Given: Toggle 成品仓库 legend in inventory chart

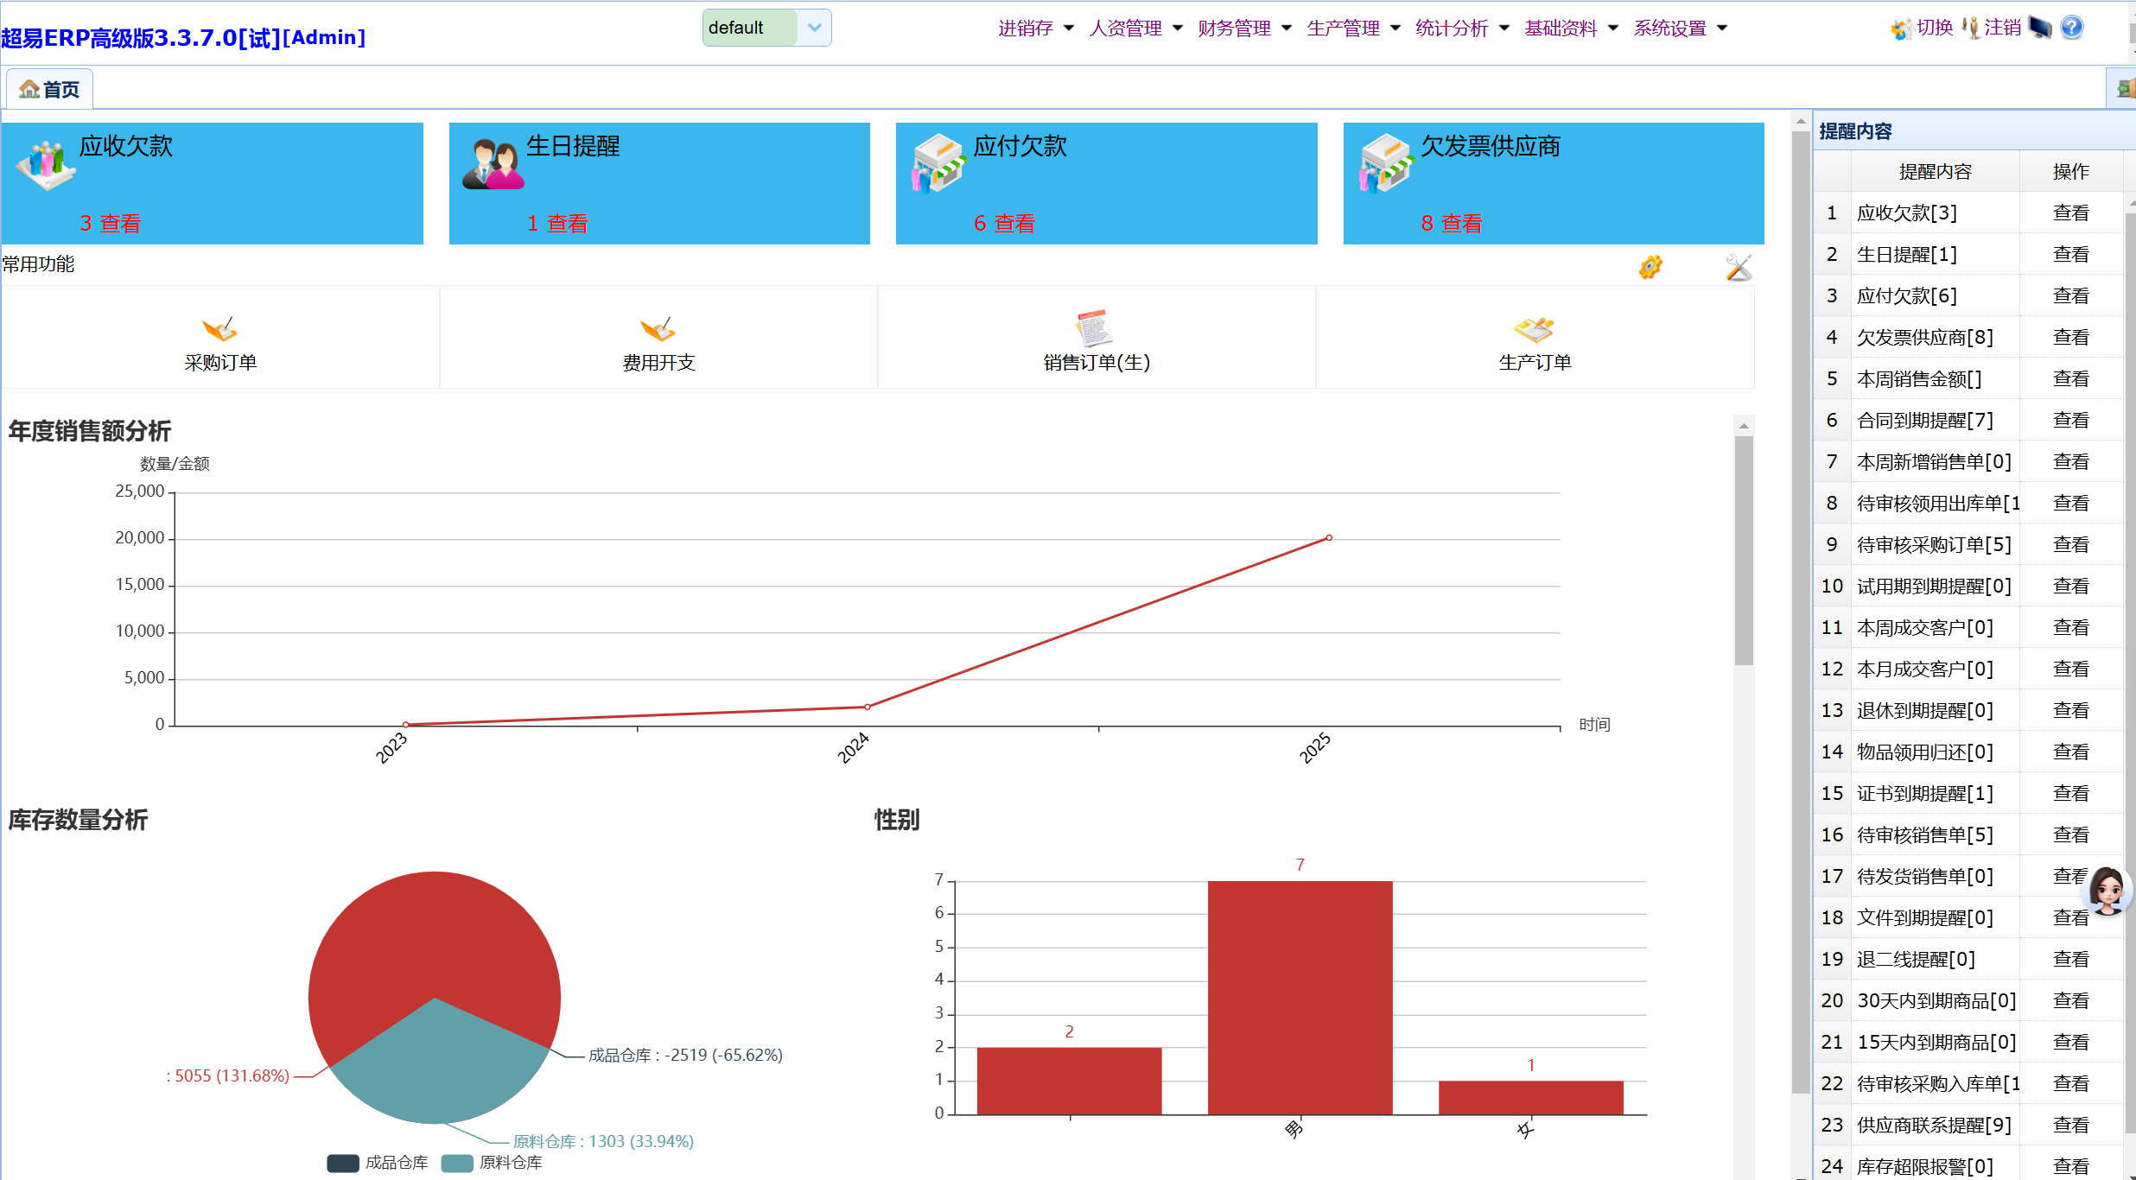Looking at the screenshot, I should (378, 1163).
